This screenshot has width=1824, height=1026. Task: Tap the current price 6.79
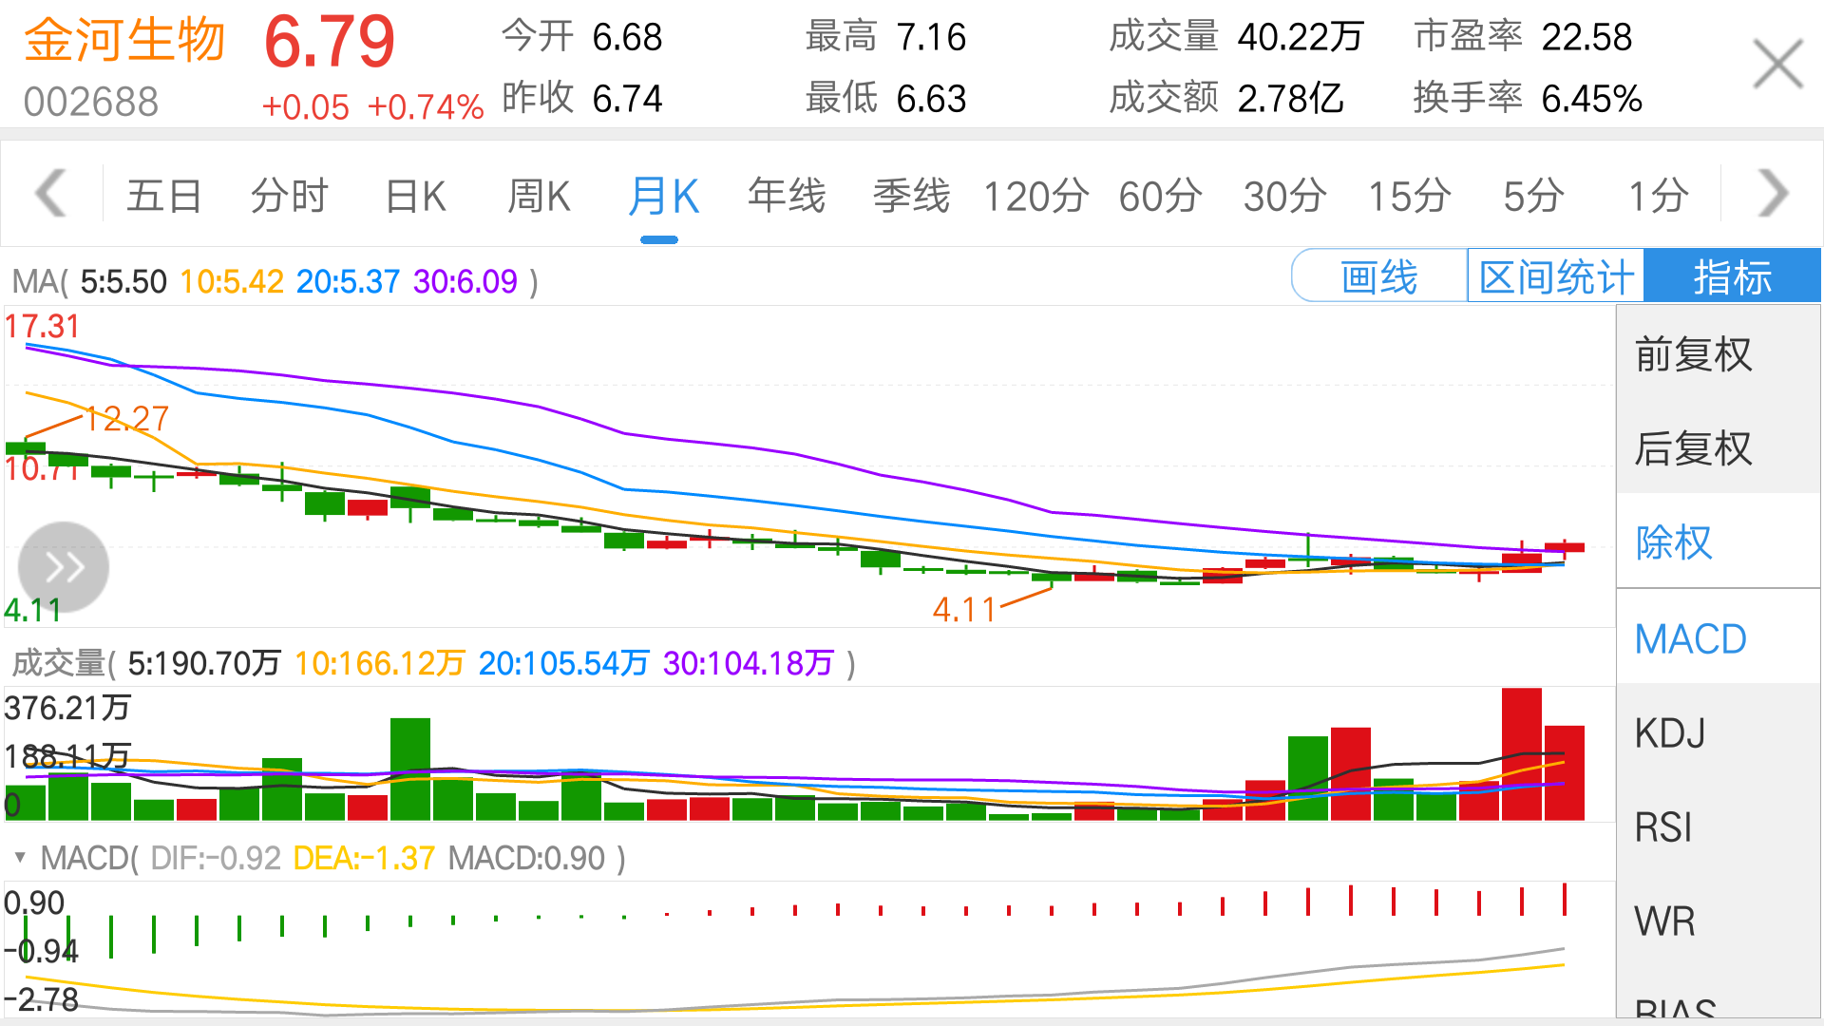[x=329, y=42]
